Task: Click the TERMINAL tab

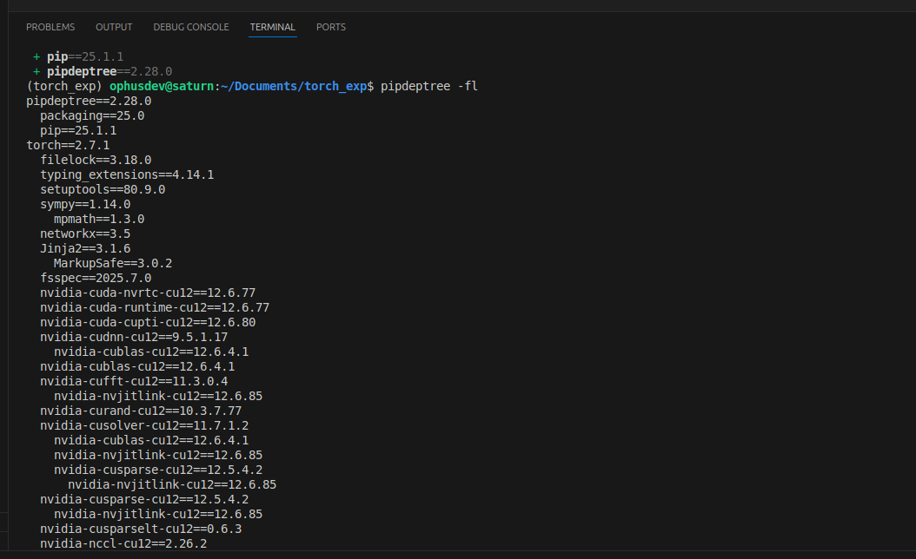Action: 273,27
